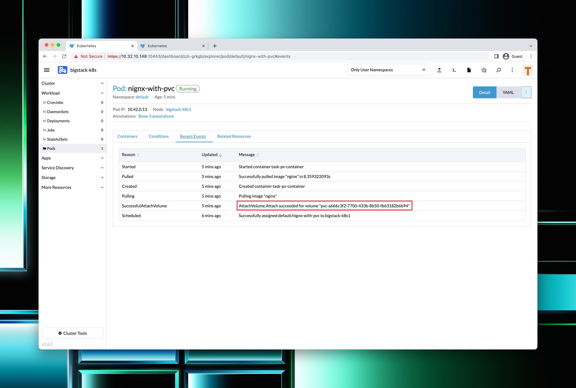Click the Scheduled event reason
Viewport: 576px width, 388px height.
point(131,216)
